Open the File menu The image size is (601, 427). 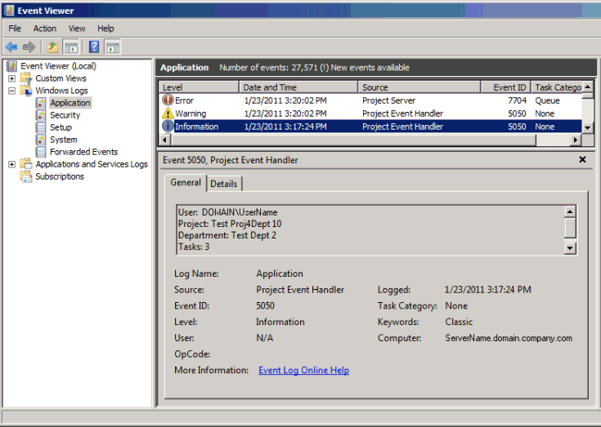point(15,29)
